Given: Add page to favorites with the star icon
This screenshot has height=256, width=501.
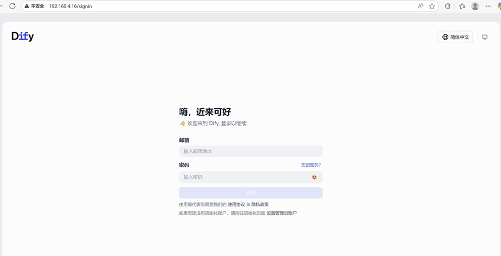Looking at the screenshot, I should click(x=432, y=6).
